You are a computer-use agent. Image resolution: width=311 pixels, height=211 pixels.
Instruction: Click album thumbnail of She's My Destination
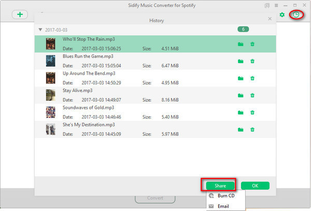pyautogui.click(x=51, y=129)
